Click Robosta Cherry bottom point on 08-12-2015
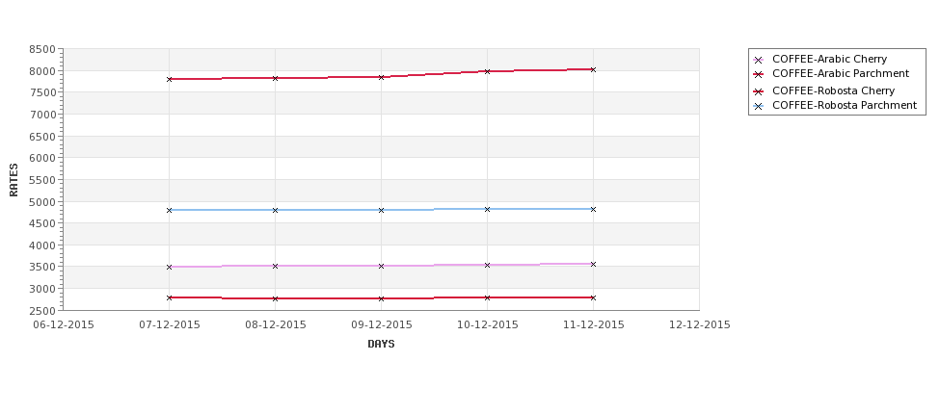 click(x=275, y=298)
